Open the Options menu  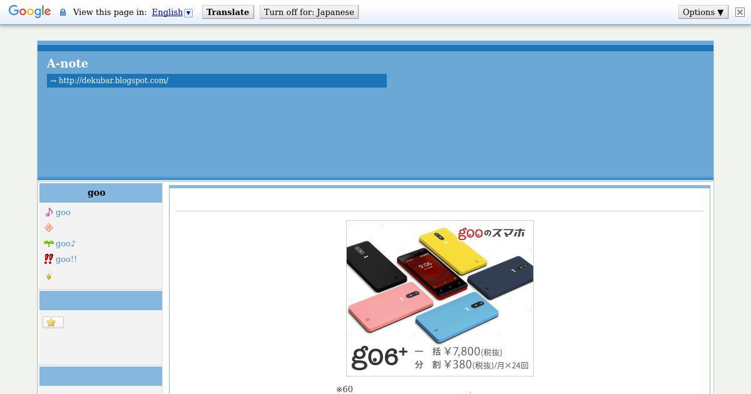(x=703, y=12)
